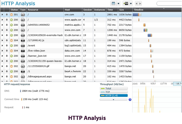This screenshot has width=182, height=124.
Task: Sort by Size column header
Action: (125, 10)
